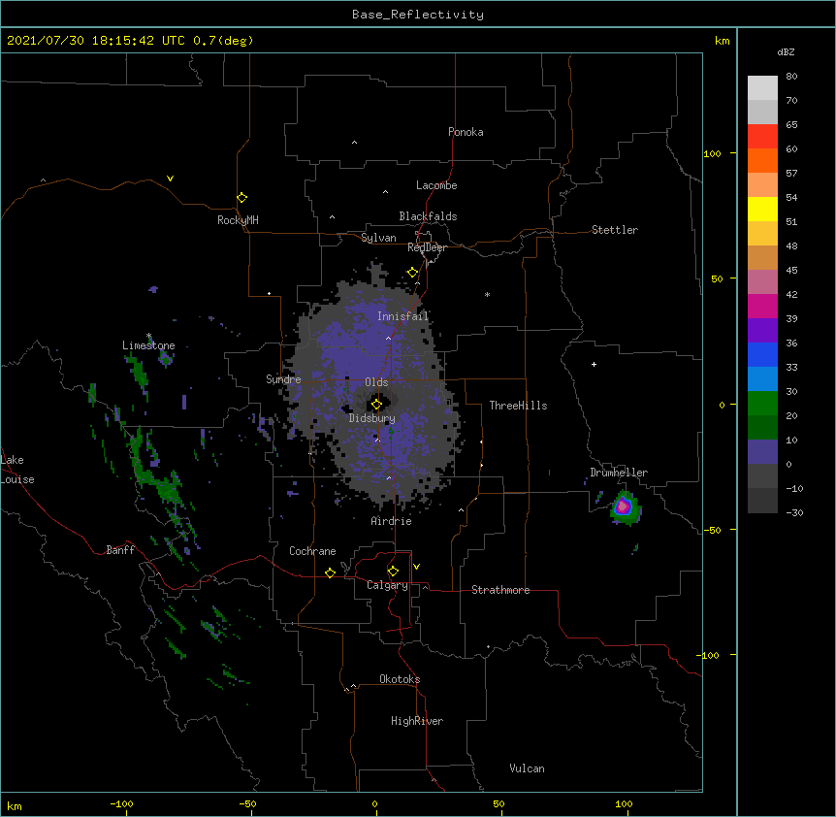Click the Airdrie city label

[x=392, y=521]
